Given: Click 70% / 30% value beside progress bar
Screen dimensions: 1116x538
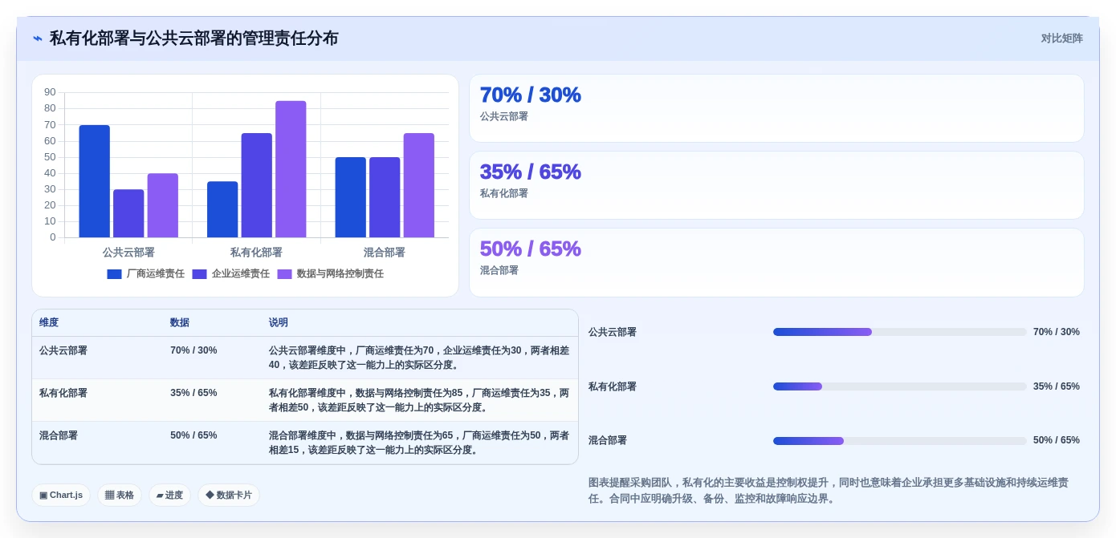Looking at the screenshot, I should point(1057,332).
